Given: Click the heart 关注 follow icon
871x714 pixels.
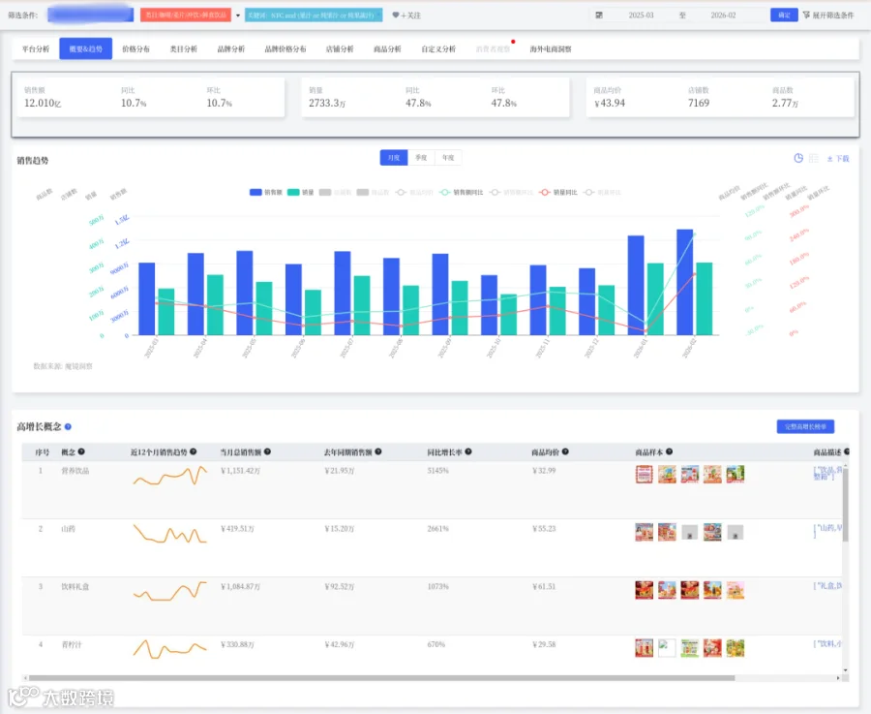Looking at the screenshot, I should click(x=396, y=15).
